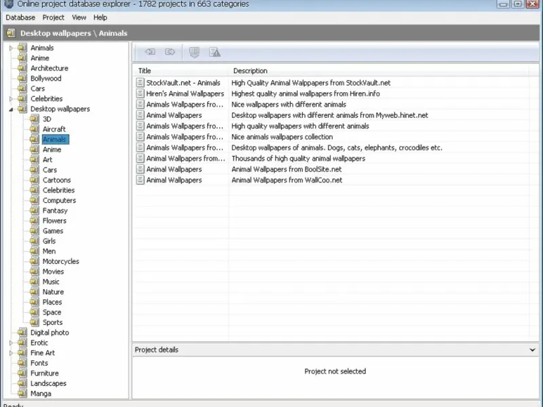Click 'High quality wallpapers with different animals' text
The width and height of the screenshot is (543, 407).
click(x=300, y=126)
